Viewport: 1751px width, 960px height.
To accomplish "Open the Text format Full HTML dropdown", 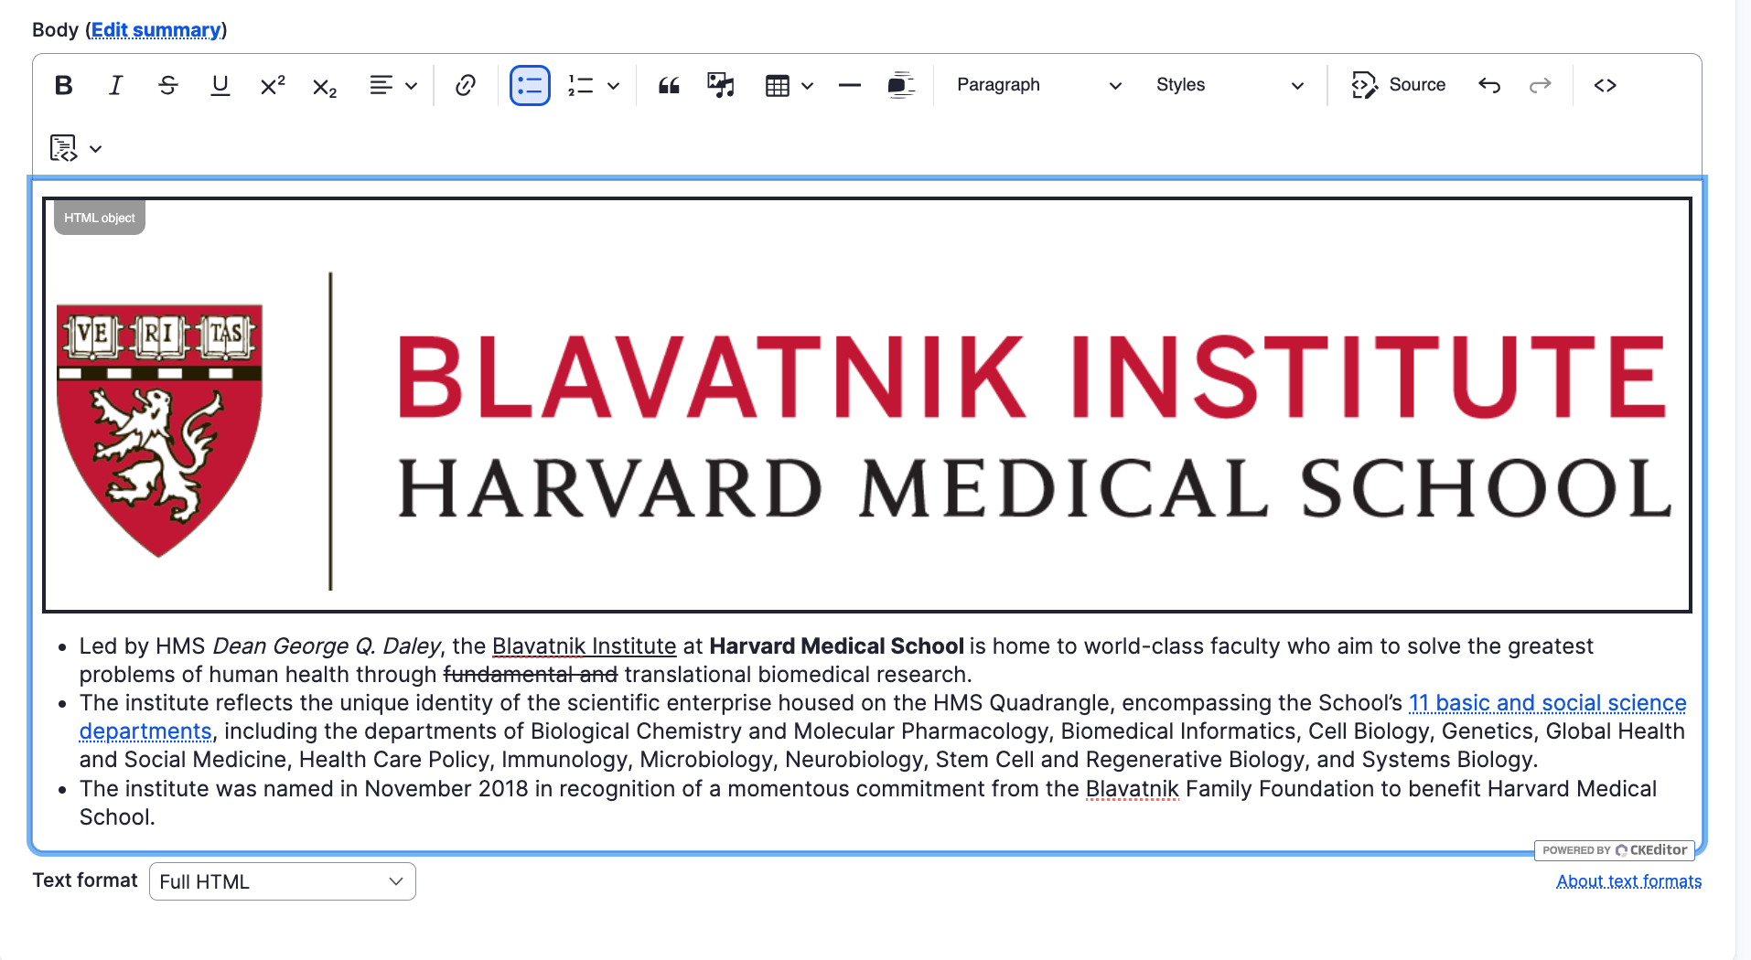I will 282,881.
